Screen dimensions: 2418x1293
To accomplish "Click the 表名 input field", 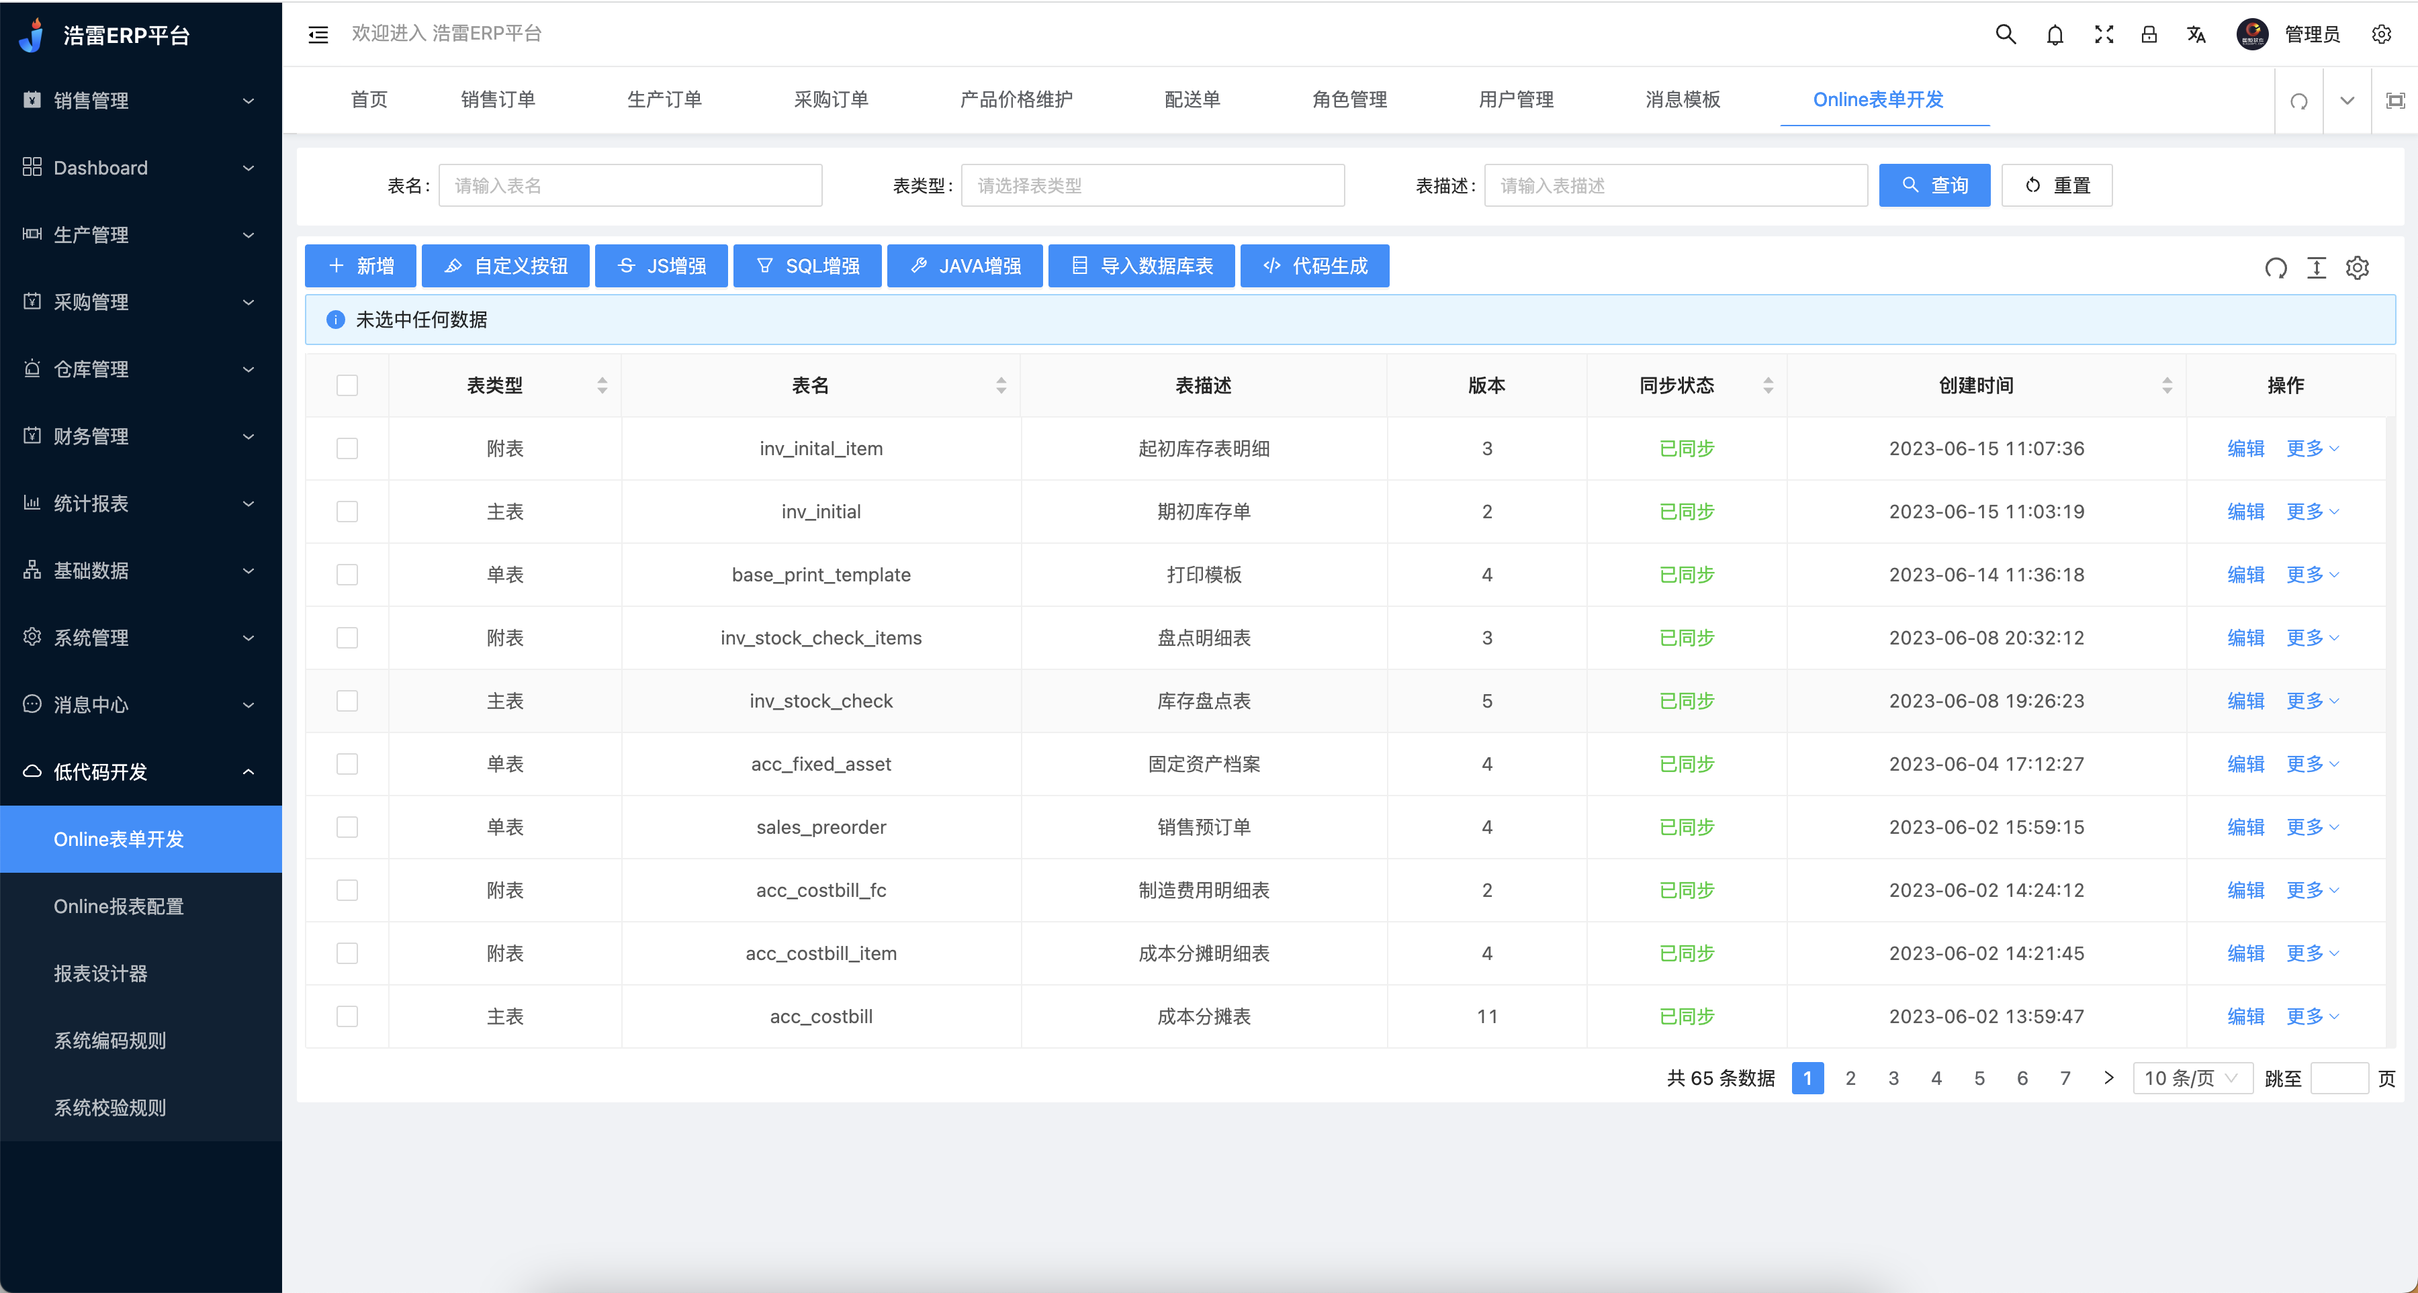I will pyautogui.click(x=631, y=186).
